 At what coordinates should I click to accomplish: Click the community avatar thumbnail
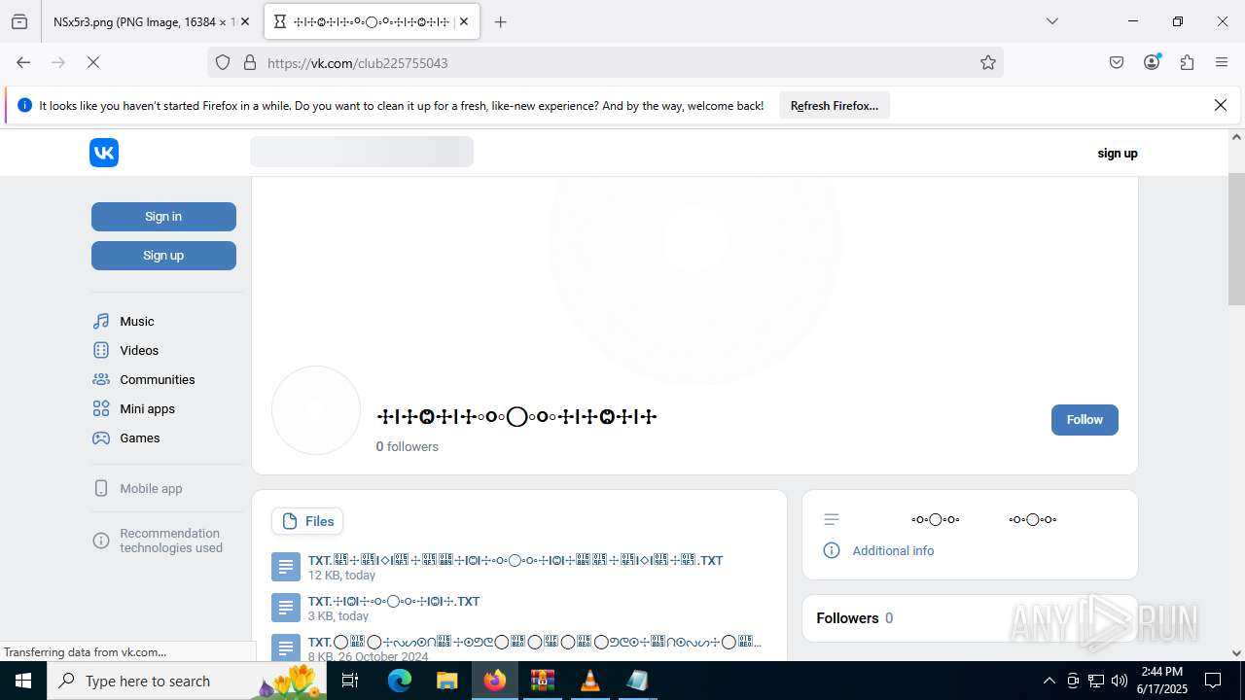(x=316, y=410)
